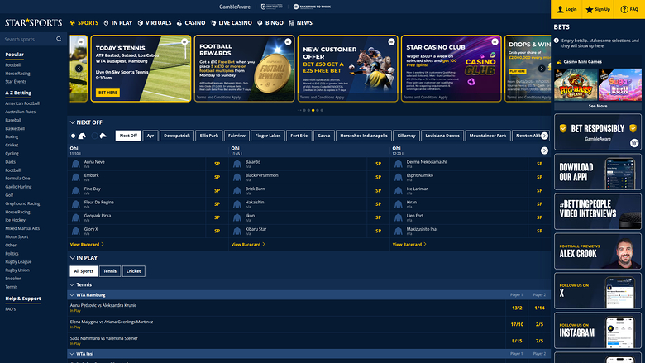Select the Ayr racecourse tab
This screenshot has width=645, height=363.
point(150,136)
